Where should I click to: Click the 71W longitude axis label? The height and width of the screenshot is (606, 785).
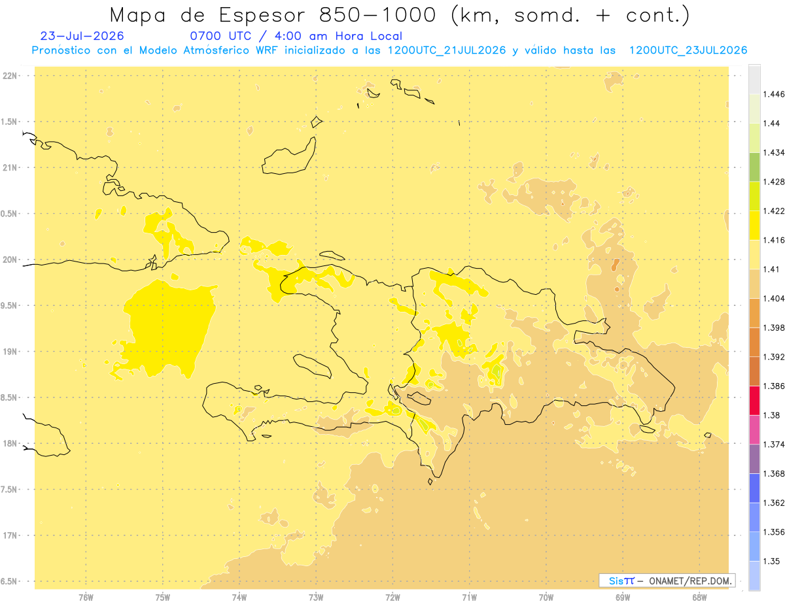tap(469, 598)
